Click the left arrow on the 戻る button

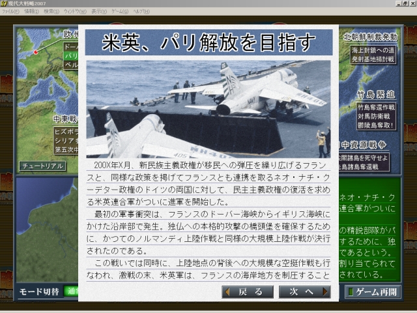pos(227,292)
